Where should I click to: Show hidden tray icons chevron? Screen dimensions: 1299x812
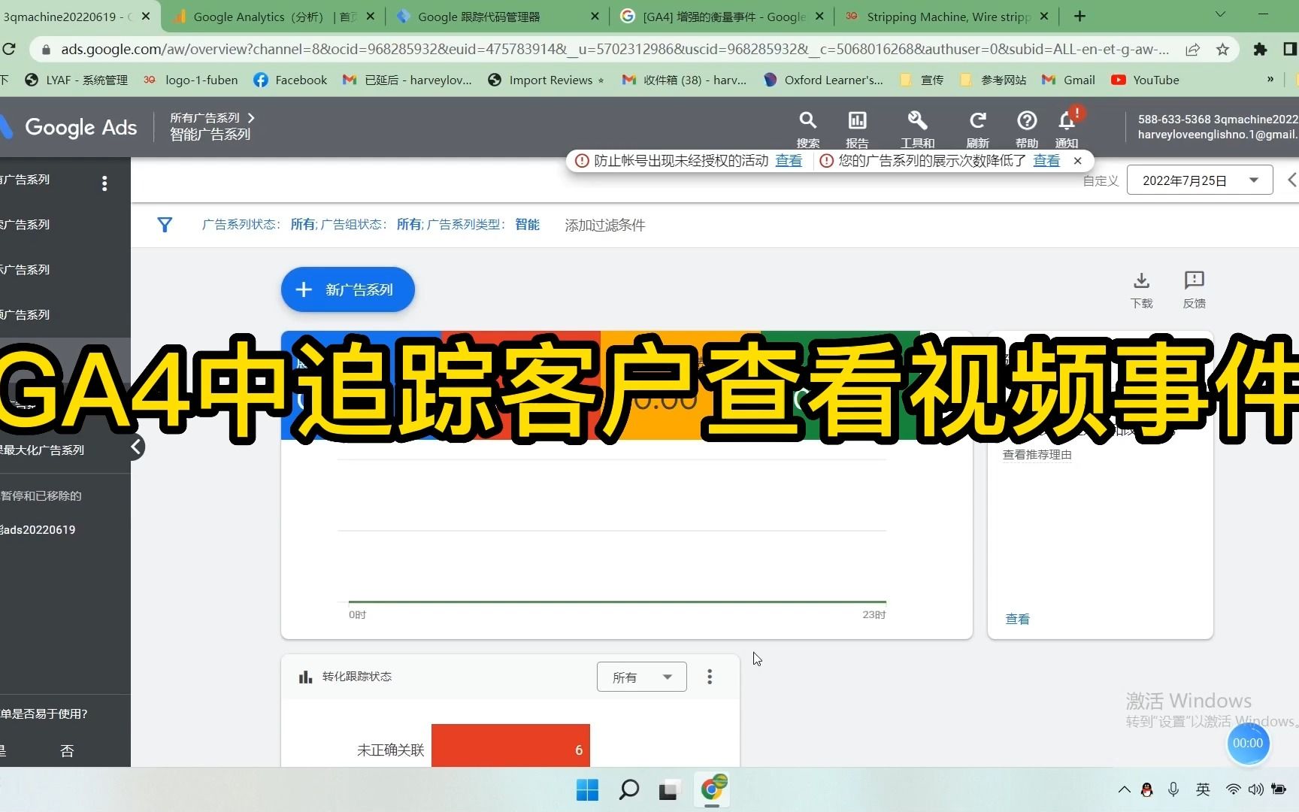click(1124, 789)
